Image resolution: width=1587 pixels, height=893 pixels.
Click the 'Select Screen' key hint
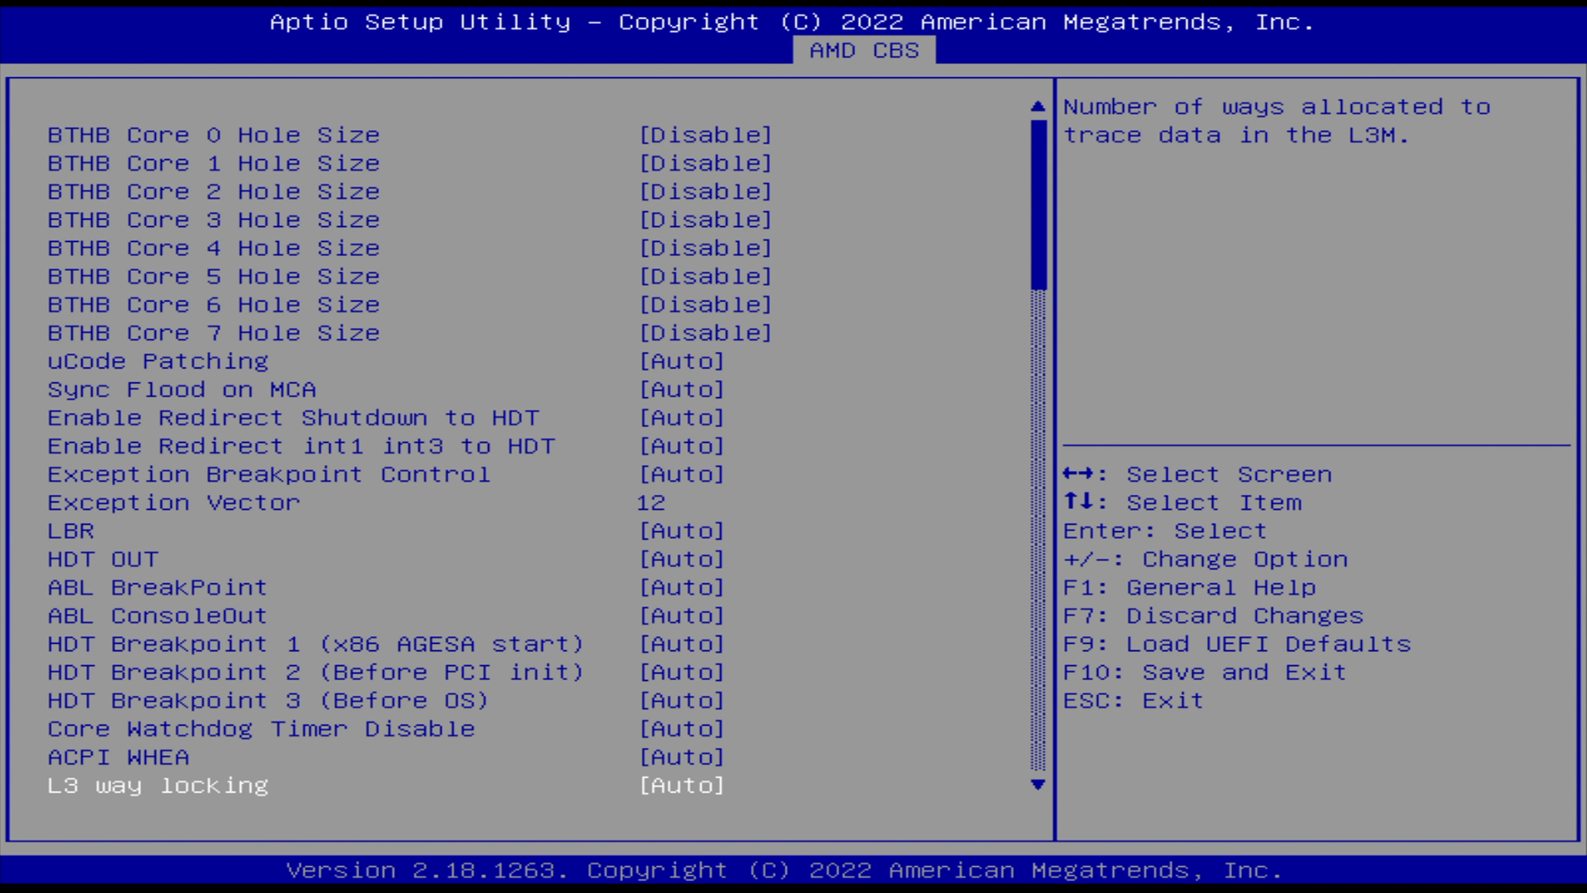[1197, 475]
